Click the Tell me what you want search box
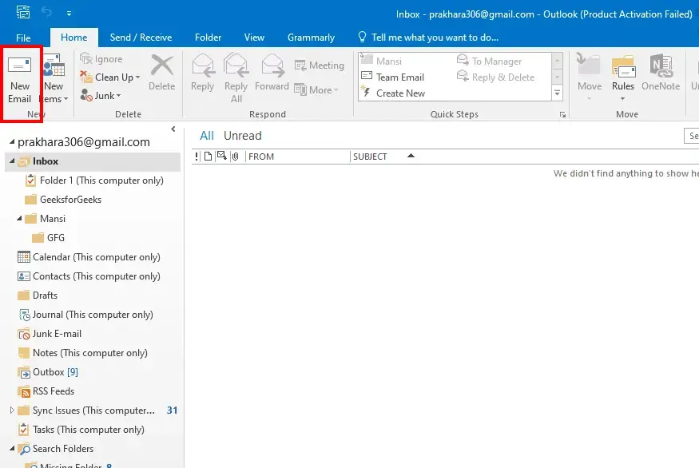Screen dimensions: 699x468 (x=428, y=38)
